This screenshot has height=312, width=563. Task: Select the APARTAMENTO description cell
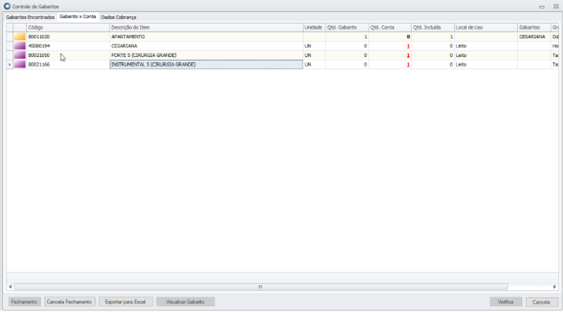206,36
